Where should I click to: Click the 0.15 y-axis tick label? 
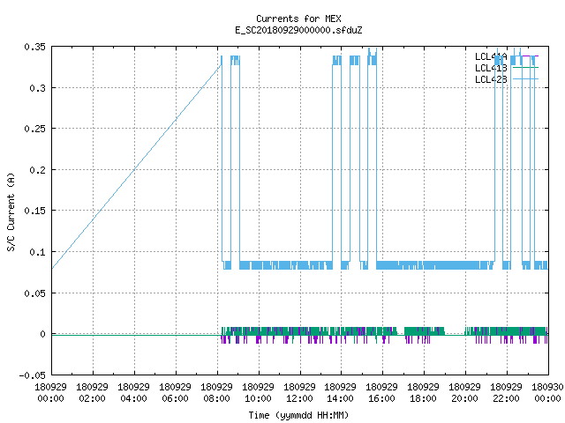click(x=35, y=211)
